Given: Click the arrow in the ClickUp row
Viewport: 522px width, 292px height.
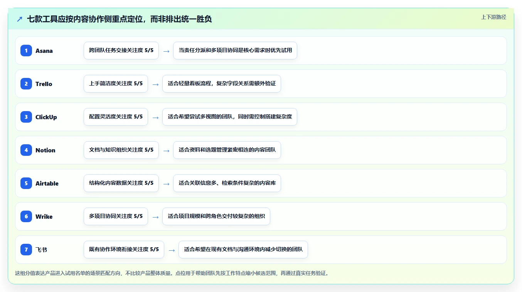Looking at the screenshot, I should click(155, 117).
